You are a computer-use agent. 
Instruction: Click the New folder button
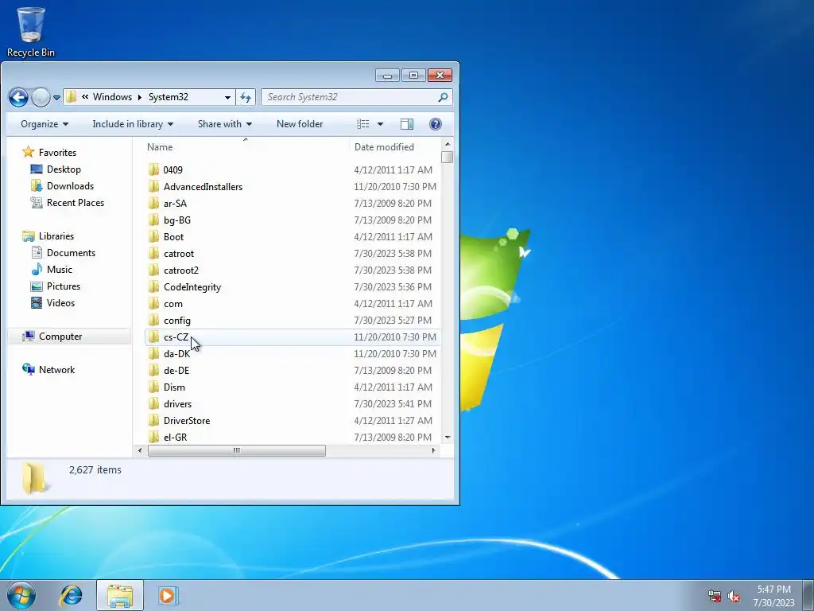300,123
